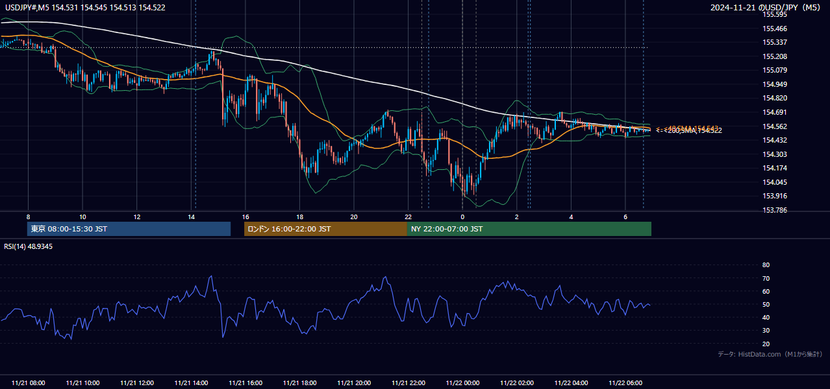Click the RSI axis level 70
830x389 pixels.
pyautogui.click(x=766, y=278)
